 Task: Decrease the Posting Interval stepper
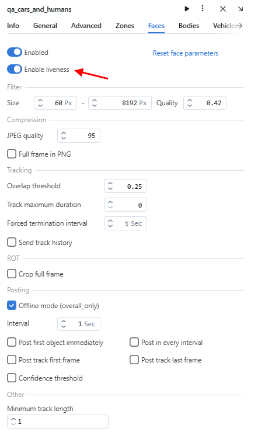click(64, 326)
